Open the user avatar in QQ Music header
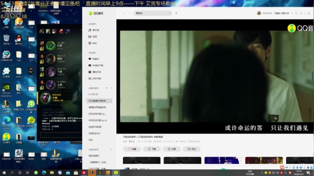 [259, 13]
